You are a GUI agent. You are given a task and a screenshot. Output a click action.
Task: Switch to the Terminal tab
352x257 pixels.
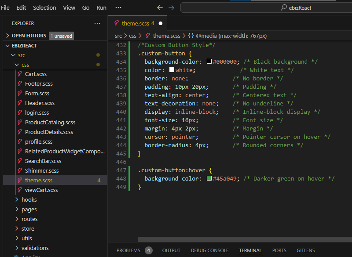pyautogui.click(x=250, y=250)
